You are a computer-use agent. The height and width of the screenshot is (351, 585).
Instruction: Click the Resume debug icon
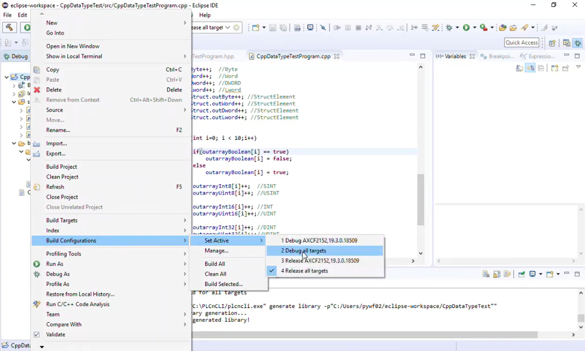click(x=337, y=28)
